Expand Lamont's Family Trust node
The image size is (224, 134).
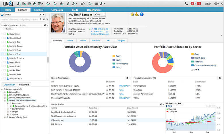(x=5, y=117)
